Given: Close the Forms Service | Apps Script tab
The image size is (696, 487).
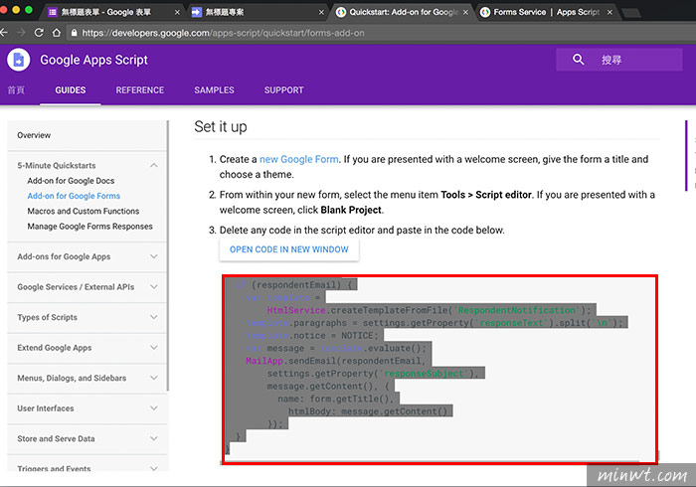Looking at the screenshot, I should (609, 12).
